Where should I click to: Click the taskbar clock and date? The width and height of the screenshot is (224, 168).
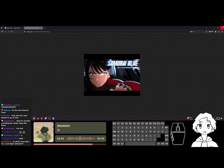(218, 118)
